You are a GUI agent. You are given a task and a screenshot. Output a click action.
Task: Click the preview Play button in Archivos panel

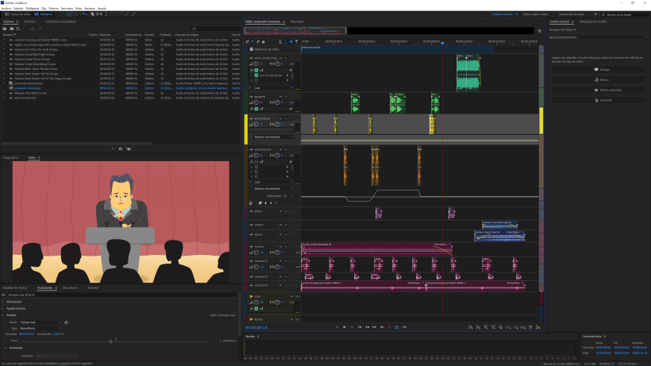pyautogui.click(x=113, y=148)
